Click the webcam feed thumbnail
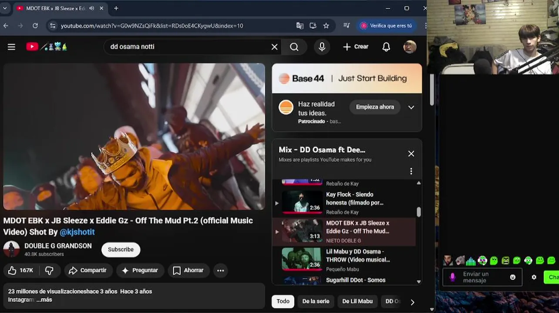Viewport: 559px width, 313px height. [x=493, y=37]
